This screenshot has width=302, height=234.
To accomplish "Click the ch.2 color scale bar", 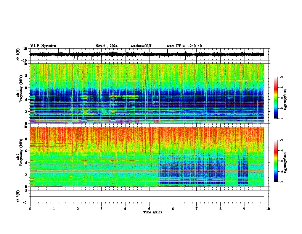I will 276,161.
